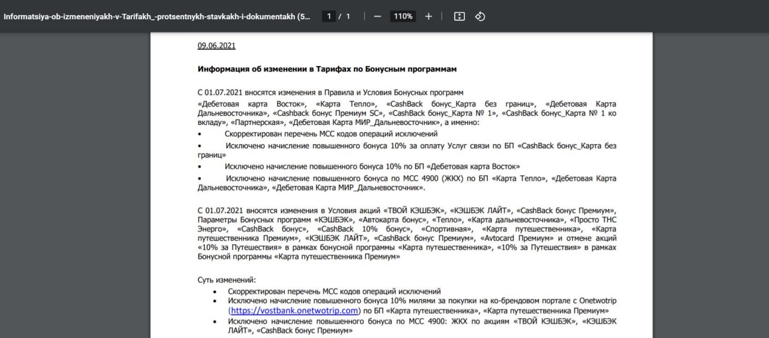769x338 pixels.
Task: Click bullet "МСС 4900: ЖКХ по акциям"
Action: [x=422, y=326]
